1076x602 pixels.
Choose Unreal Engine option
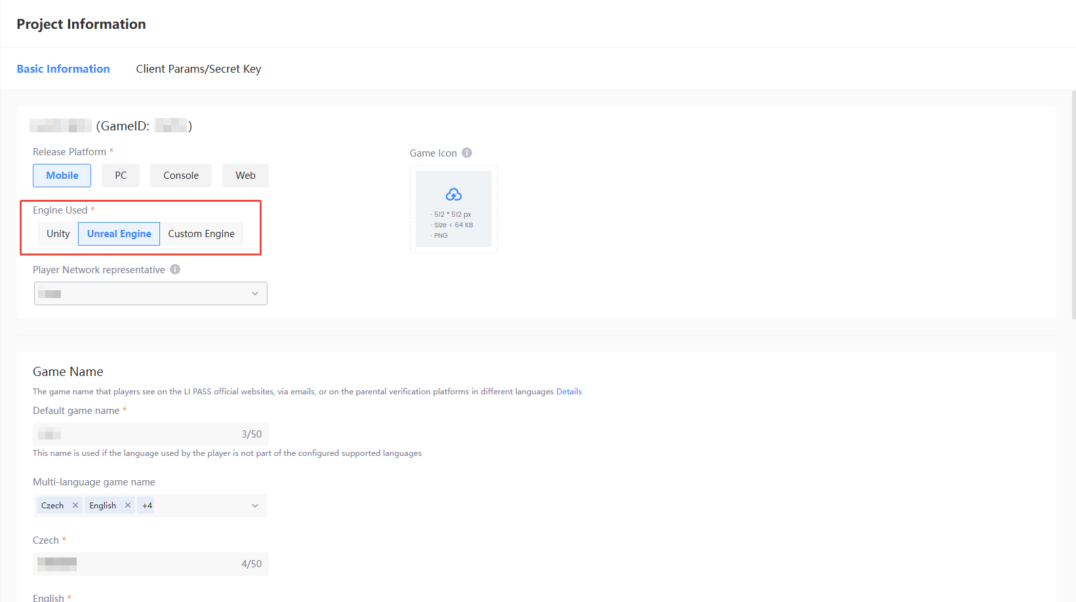pos(119,234)
